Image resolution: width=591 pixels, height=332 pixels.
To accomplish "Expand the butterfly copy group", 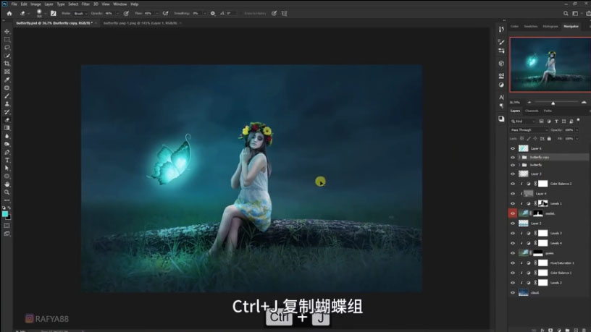I will click(519, 157).
